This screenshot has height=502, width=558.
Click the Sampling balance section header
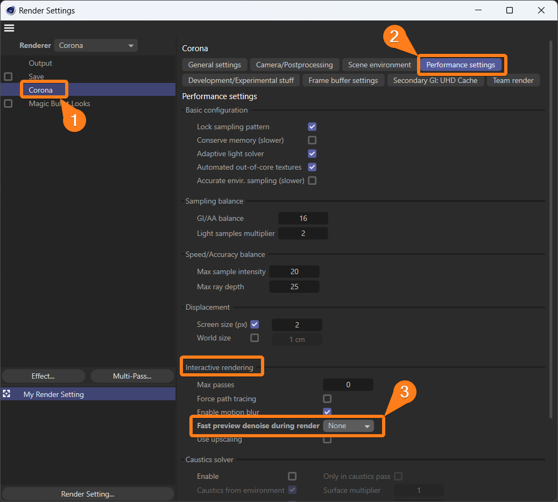click(x=214, y=201)
